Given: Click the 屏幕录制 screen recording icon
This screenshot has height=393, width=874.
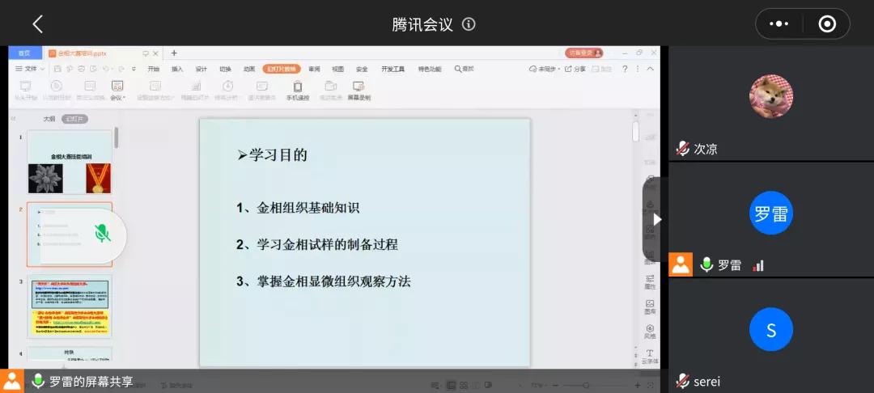Looking at the screenshot, I should pos(359,91).
